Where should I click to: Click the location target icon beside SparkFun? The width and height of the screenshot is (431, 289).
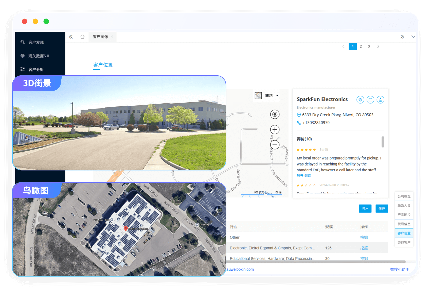(360, 100)
